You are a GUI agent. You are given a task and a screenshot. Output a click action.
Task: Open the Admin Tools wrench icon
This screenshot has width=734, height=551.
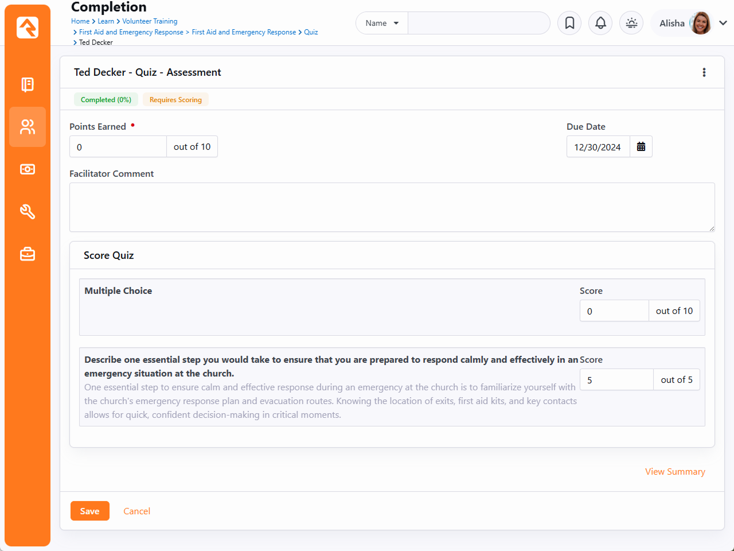(28, 212)
